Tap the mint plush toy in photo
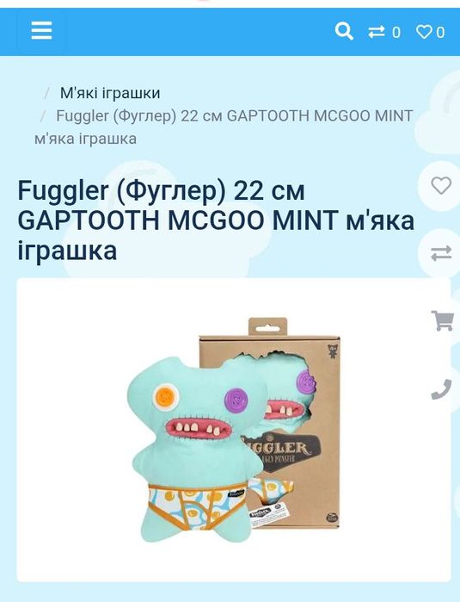The width and height of the screenshot is (460, 602). pos(197,450)
